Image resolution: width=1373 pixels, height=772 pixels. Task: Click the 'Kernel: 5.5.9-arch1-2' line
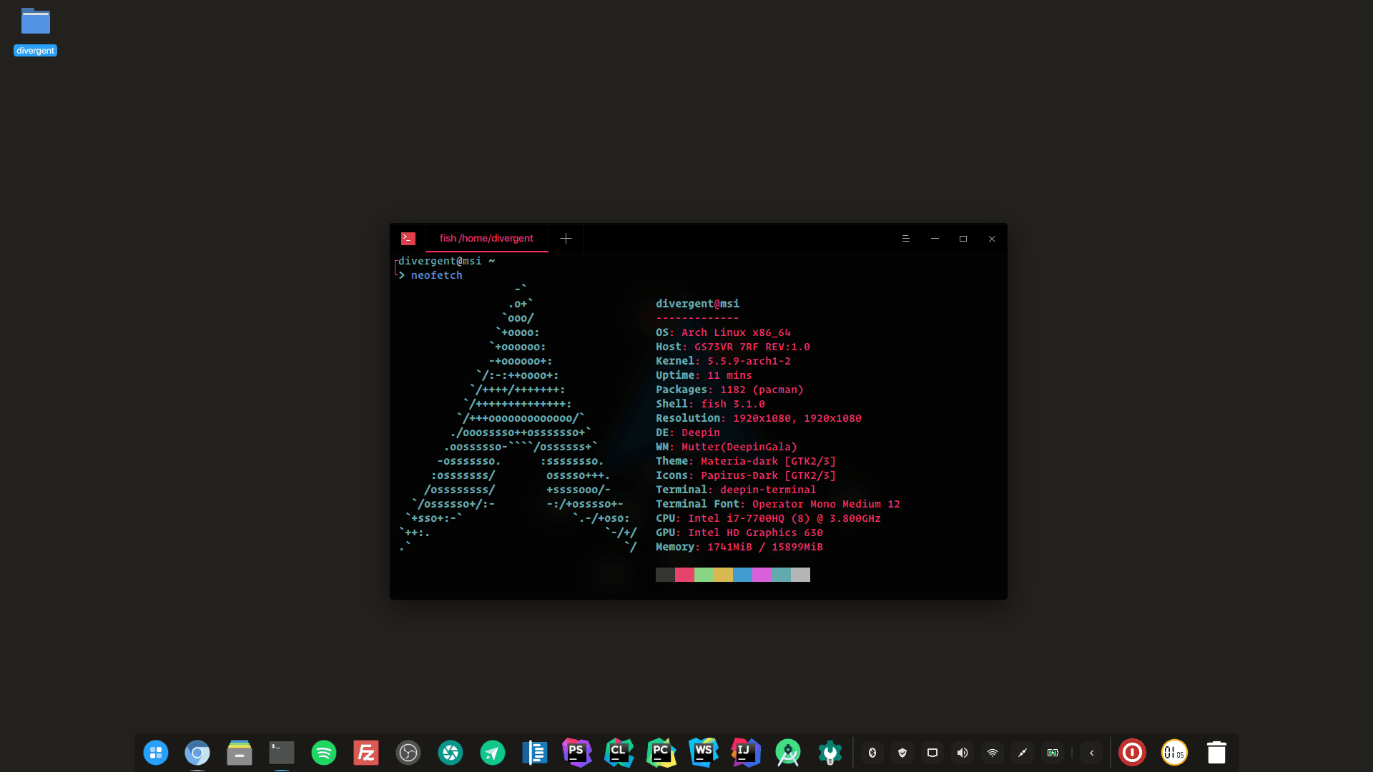(x=723, y=361)
